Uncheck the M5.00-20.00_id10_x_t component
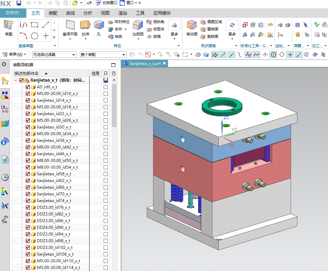The height and width of the screenshot is (271, 328). click(28, 94)
